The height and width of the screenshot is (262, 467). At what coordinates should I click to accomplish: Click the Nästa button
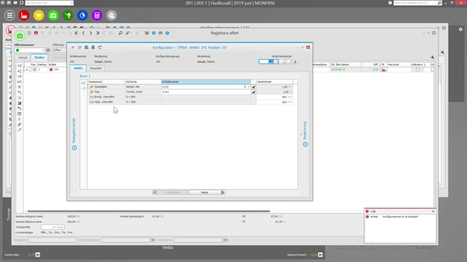207,192
